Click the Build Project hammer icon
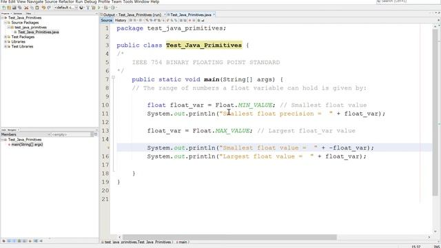 click(88, 8)
